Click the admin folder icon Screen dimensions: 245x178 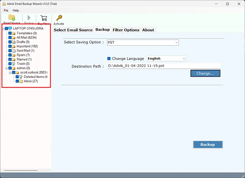tap(13, 68)
